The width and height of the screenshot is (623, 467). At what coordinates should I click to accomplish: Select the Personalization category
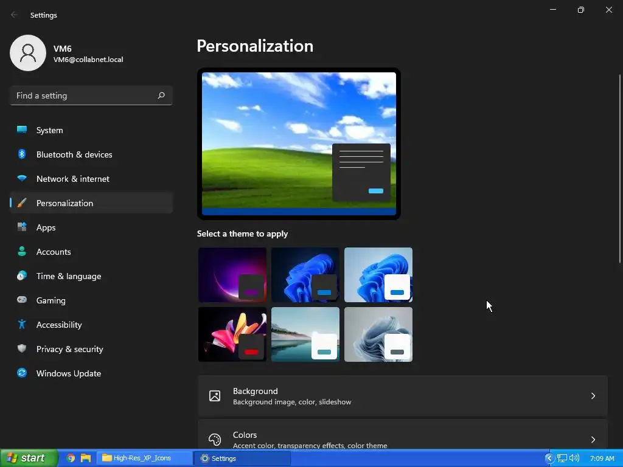click(x=91, y=203)
